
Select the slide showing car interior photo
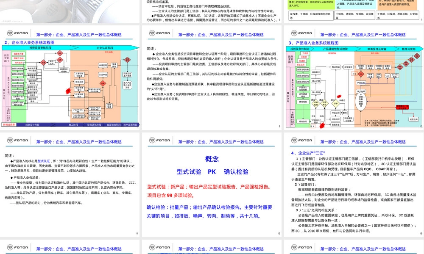70,11
